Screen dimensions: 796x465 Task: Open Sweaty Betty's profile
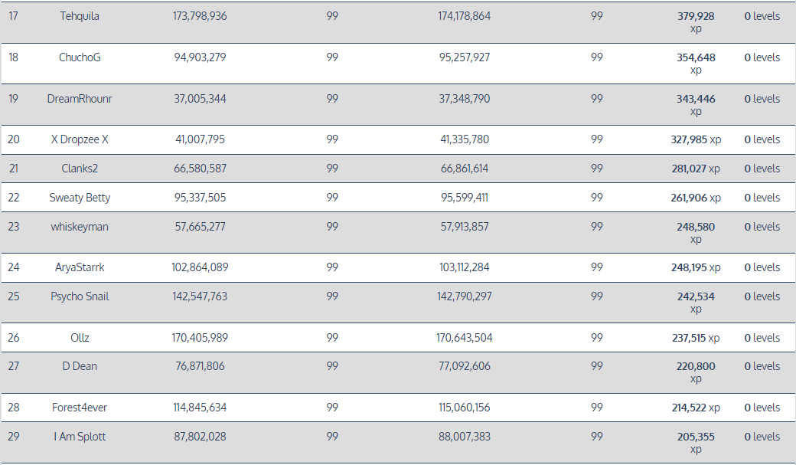(80, 198)
